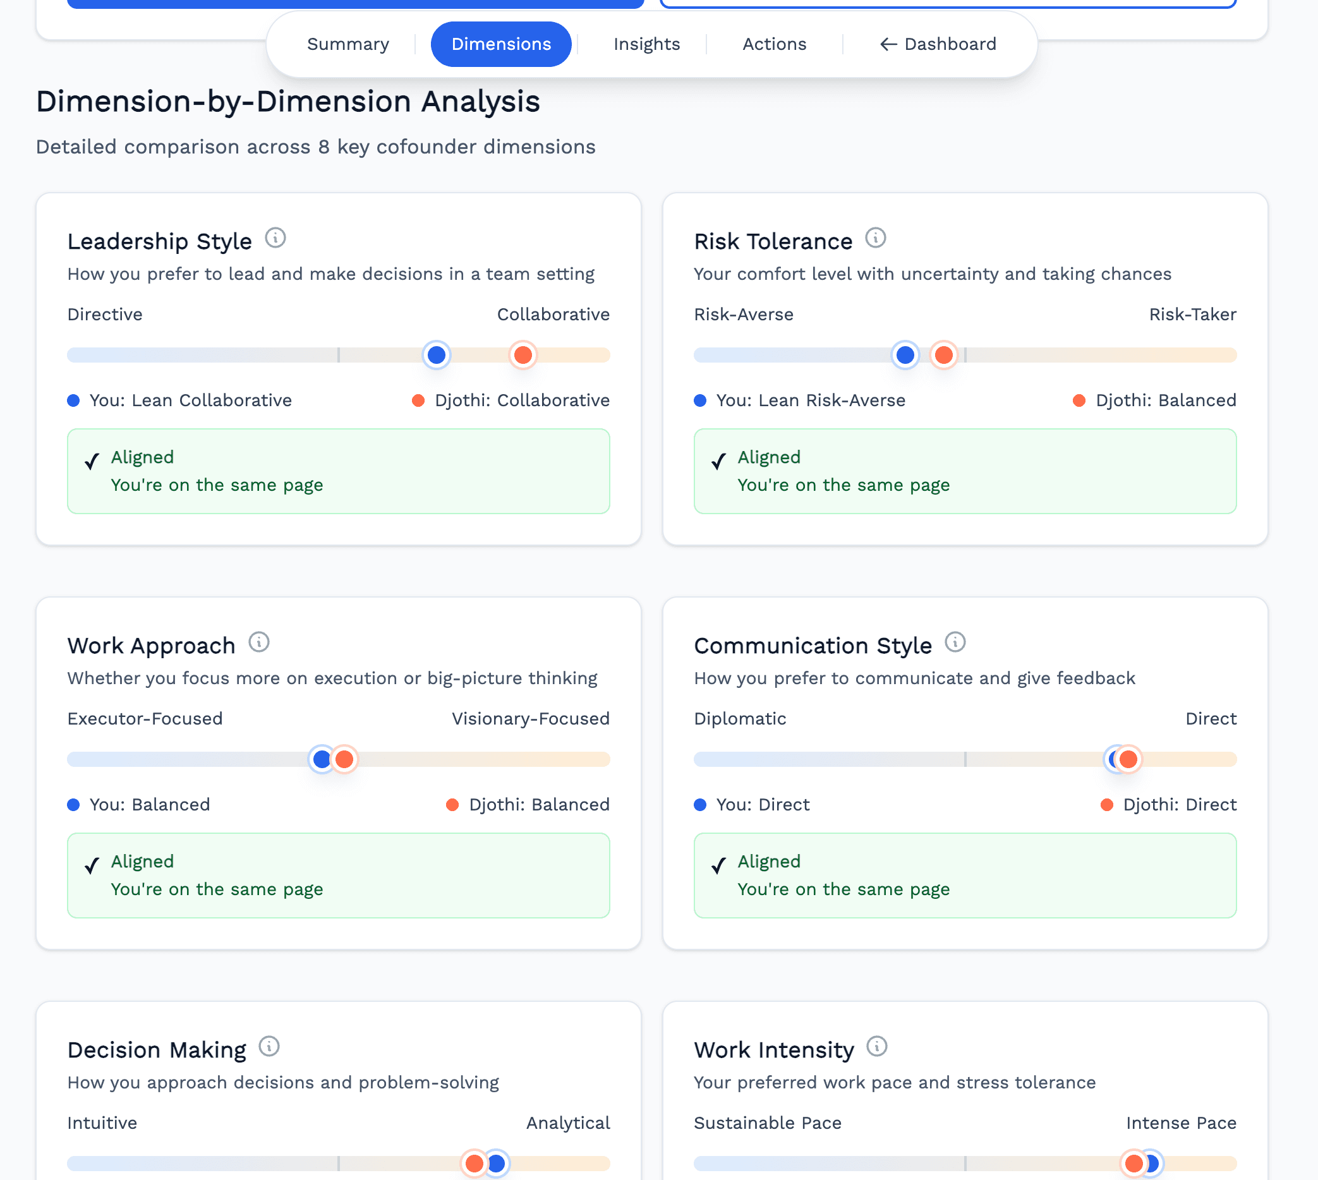The width and height of the screenshot is (1318, 1180).
Task: Open the Insights tab
Action: [646, 44]
